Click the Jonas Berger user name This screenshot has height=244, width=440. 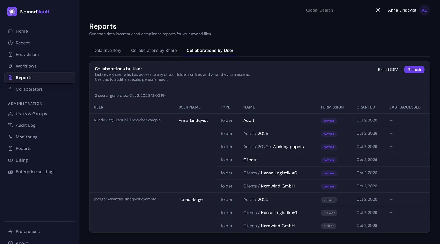[x=191, y=199]
